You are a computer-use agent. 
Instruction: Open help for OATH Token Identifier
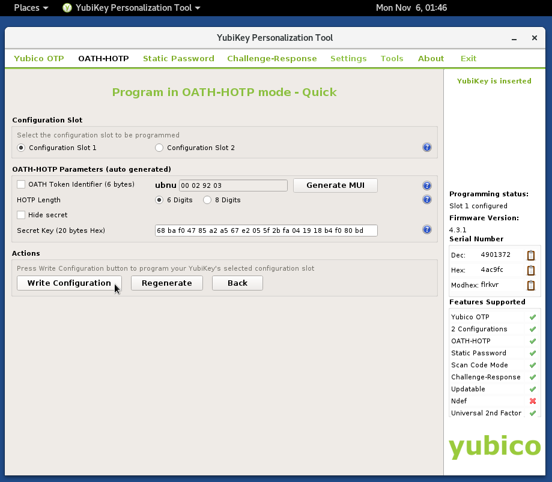(x=426, y=185)
